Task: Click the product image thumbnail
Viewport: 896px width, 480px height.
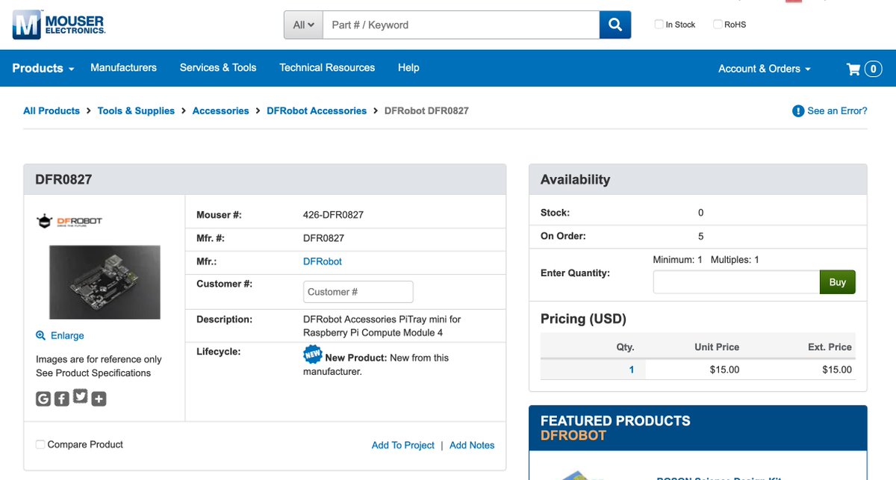Action: (105, 282)
